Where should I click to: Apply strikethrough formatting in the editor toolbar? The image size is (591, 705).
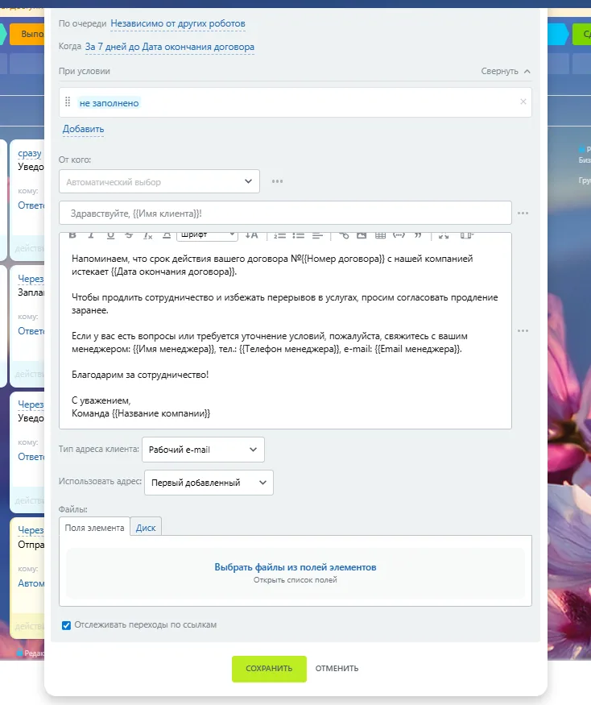click(x=129, y=235)
